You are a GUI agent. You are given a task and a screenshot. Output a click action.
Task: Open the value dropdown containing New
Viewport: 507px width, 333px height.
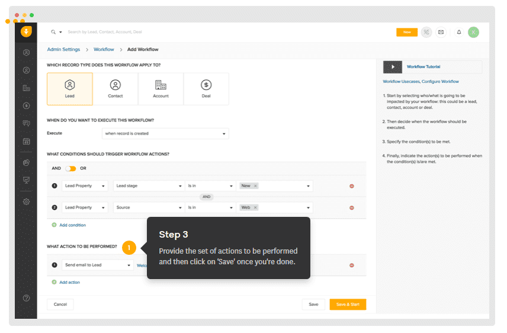tap(274, 186)
